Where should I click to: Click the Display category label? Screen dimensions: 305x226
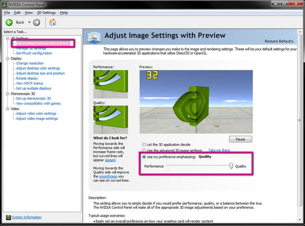pyautogui.click(x=16, y=59)
